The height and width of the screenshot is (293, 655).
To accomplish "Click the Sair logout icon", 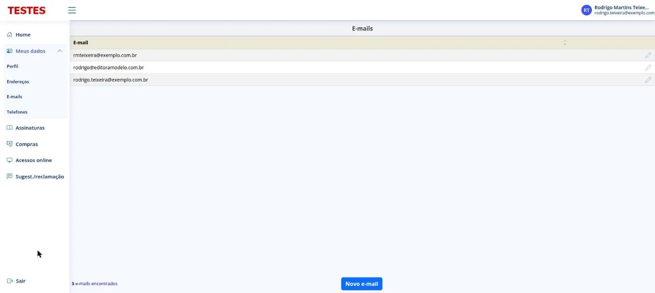I will (10, 281).
